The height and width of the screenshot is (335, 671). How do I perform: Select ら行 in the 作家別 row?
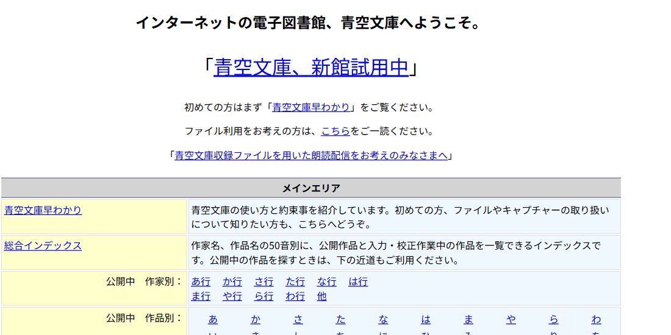tap(264, 296)
